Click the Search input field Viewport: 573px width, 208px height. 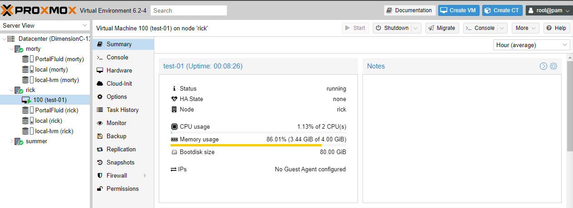coord(188,10)
